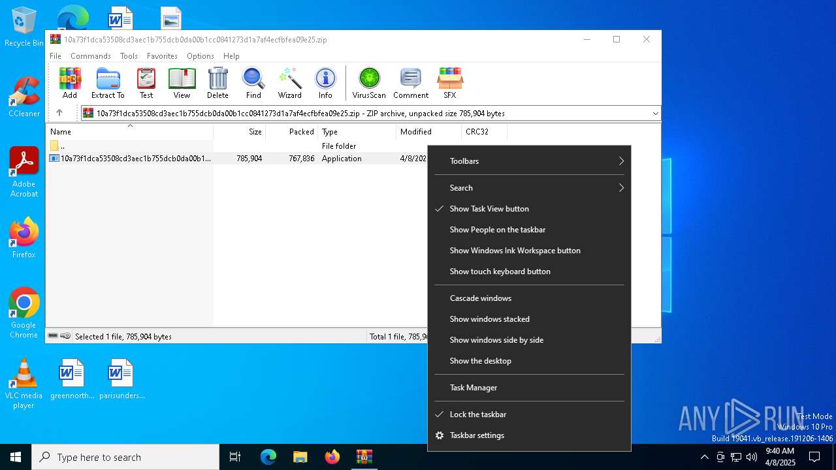The image size is (836, 470).
Task: Toggle Show touch keyboard button
Action: 529,272
